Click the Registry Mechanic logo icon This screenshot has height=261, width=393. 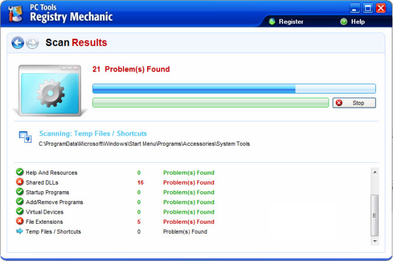[x=15, y=13]
